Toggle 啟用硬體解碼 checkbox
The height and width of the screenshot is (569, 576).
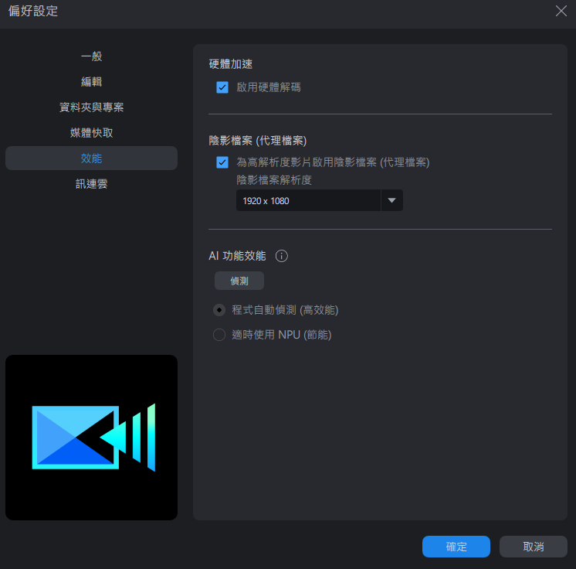[222, 87]
